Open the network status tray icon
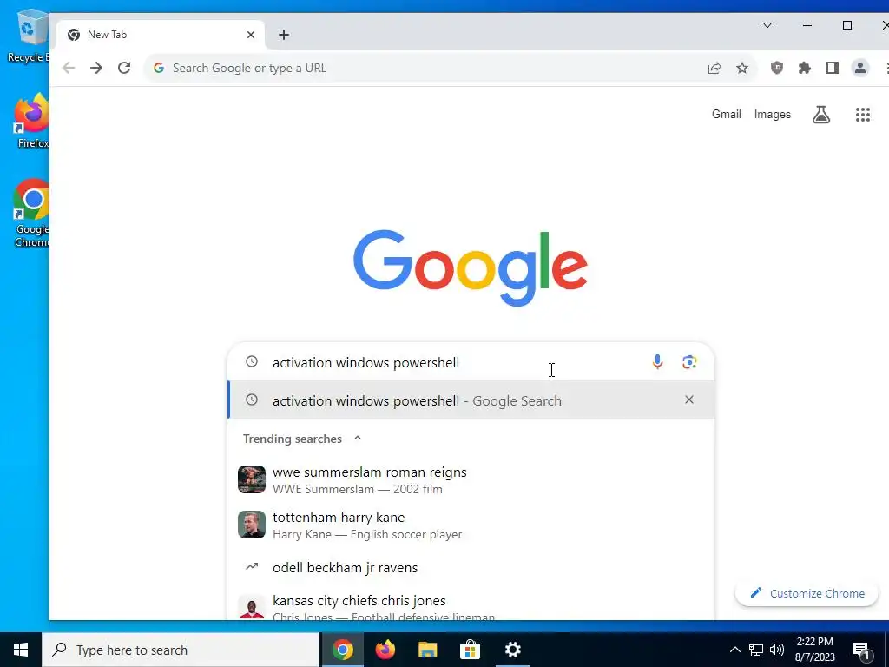The width and height of the screenshot is (889, 667). (x=756, y=650)
